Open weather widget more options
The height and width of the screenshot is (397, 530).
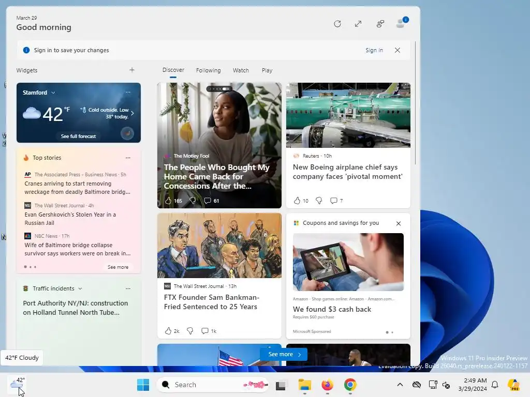tap(128, 92)
